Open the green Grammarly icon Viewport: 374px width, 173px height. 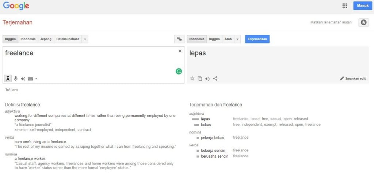179,71
